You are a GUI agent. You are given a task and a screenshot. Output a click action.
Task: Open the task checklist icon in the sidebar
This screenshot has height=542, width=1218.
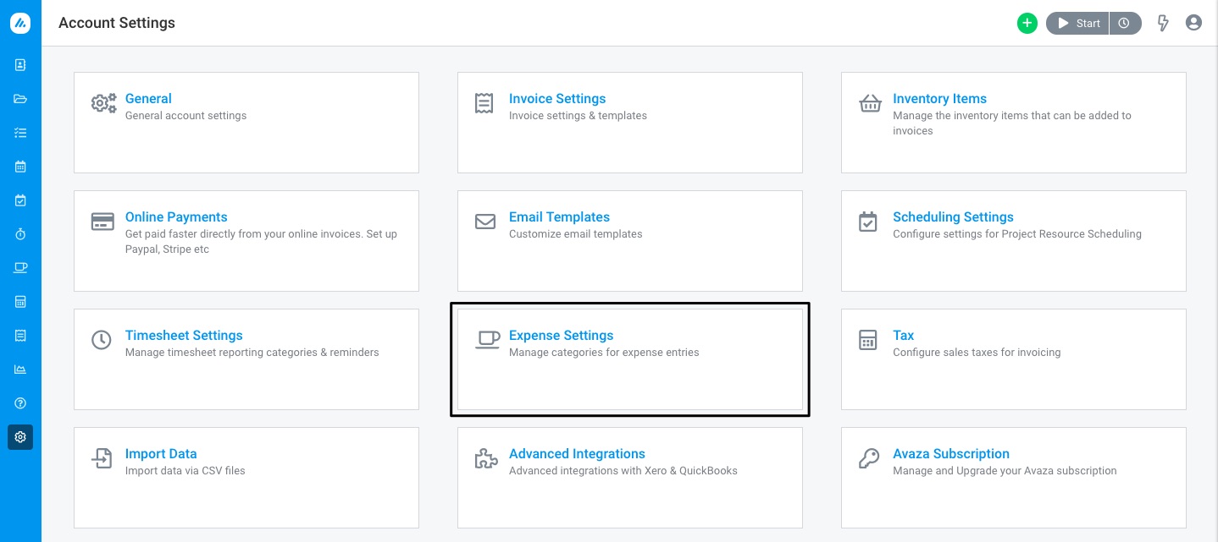(20, 133)
